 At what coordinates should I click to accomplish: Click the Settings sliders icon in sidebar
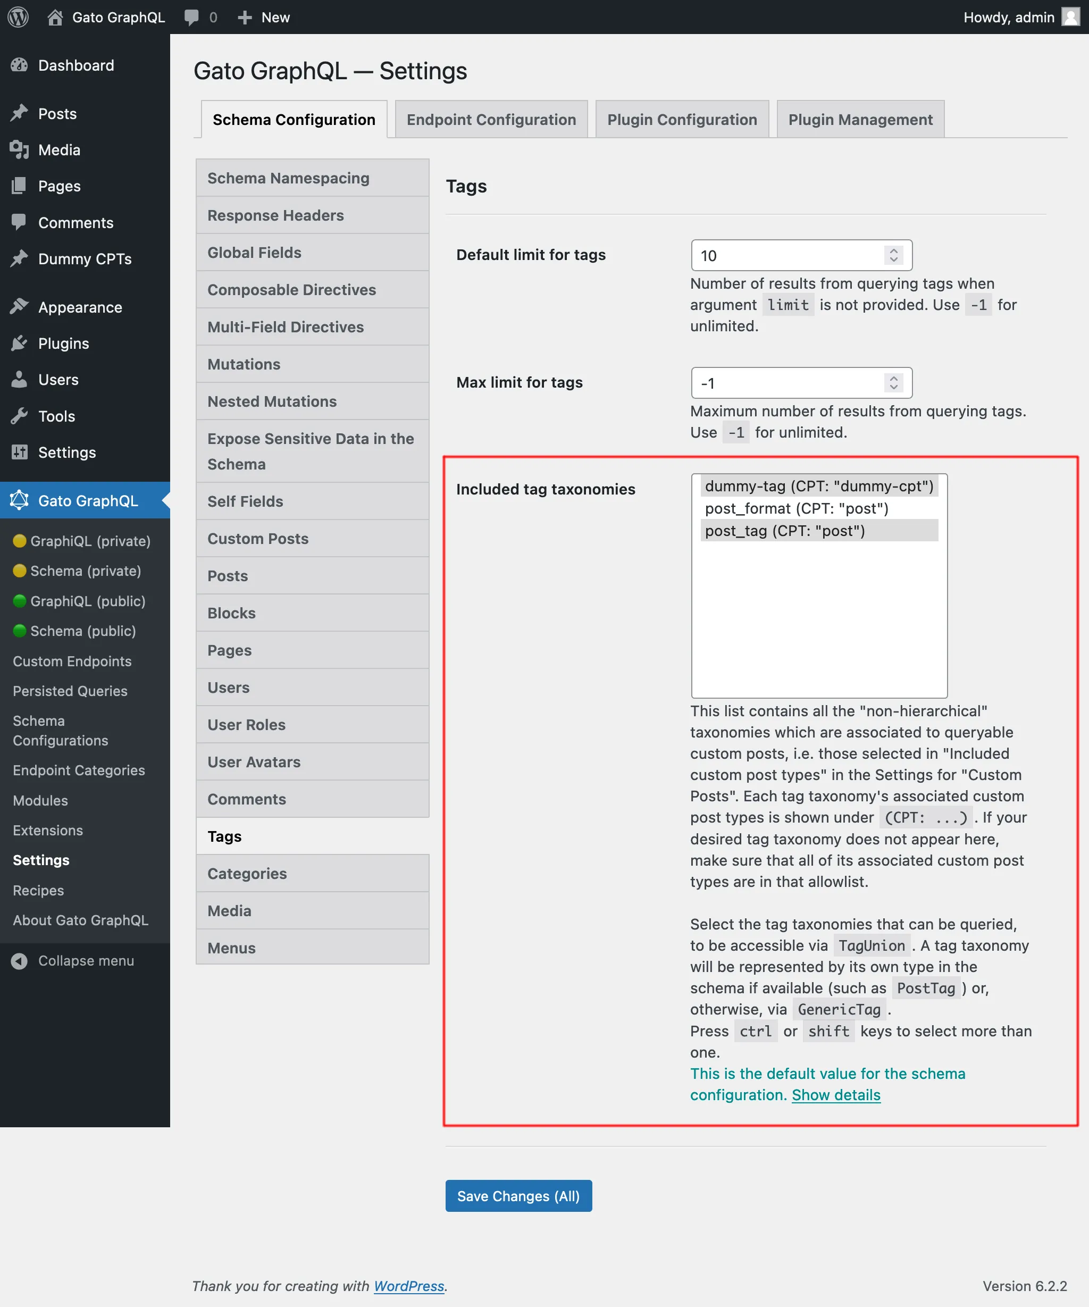click(19, 452)
